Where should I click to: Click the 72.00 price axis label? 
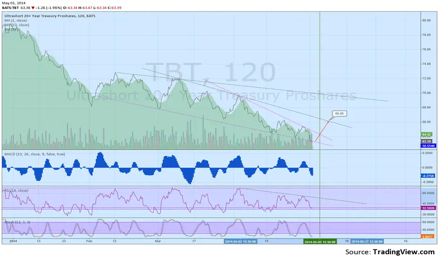coord(426,78)
